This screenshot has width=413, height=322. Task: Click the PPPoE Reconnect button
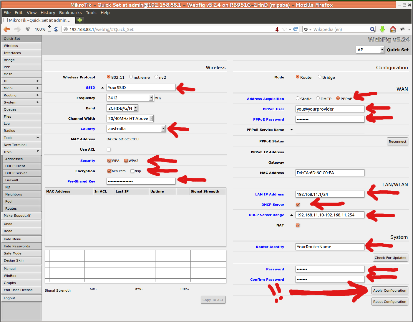[397, 142]
